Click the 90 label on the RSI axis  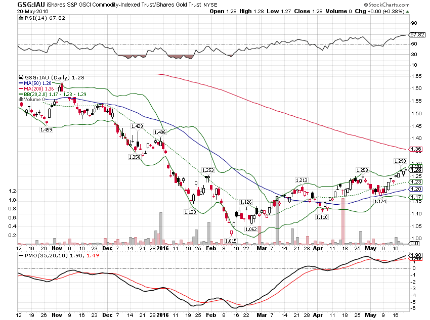414,23
